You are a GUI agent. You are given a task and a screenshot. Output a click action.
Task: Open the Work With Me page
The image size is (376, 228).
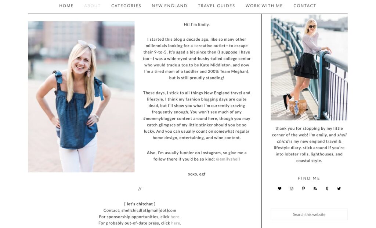pos(264,6)
